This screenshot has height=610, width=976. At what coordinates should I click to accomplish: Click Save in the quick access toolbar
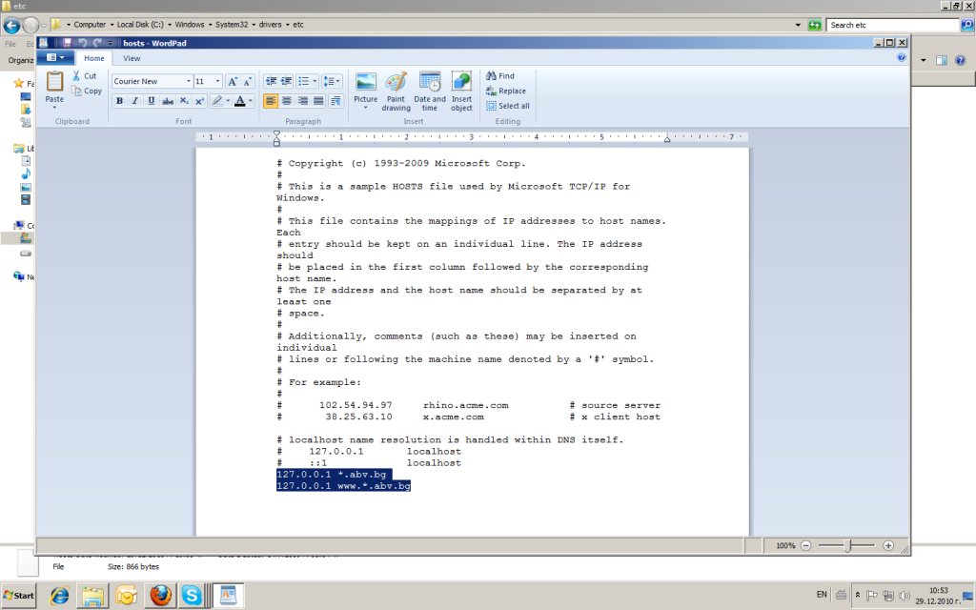[x=67, y=43]
